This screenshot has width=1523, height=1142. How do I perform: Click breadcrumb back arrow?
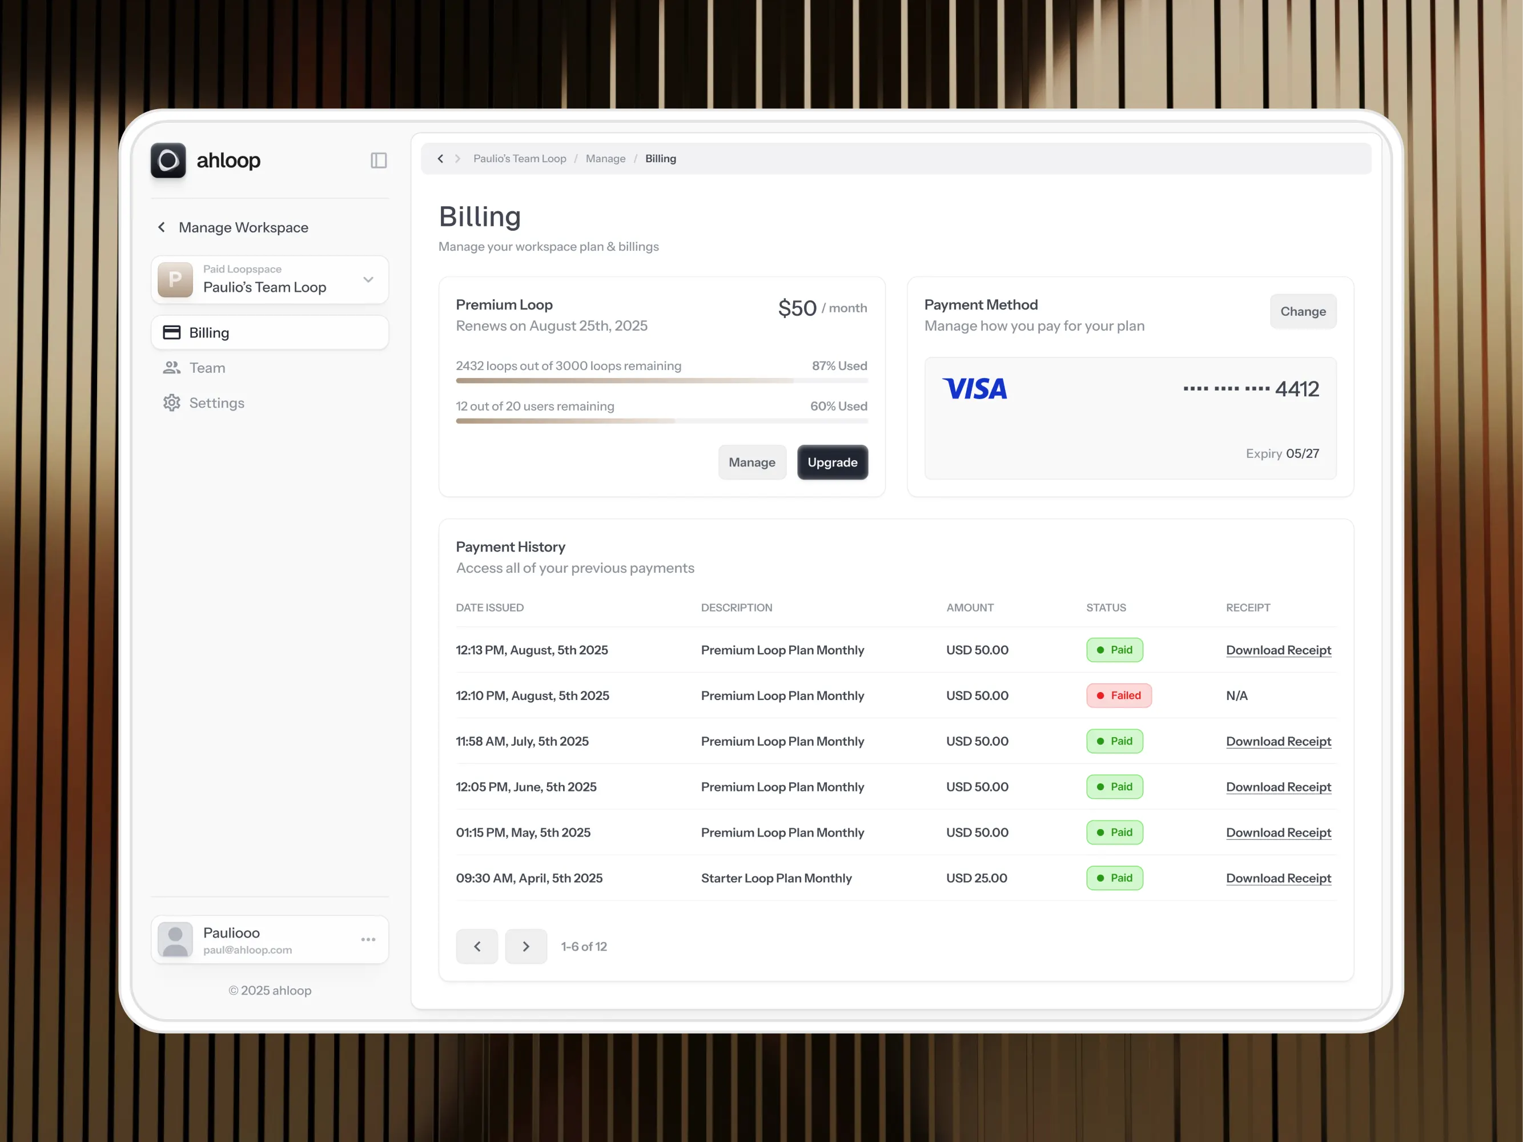tap(441, 158)
